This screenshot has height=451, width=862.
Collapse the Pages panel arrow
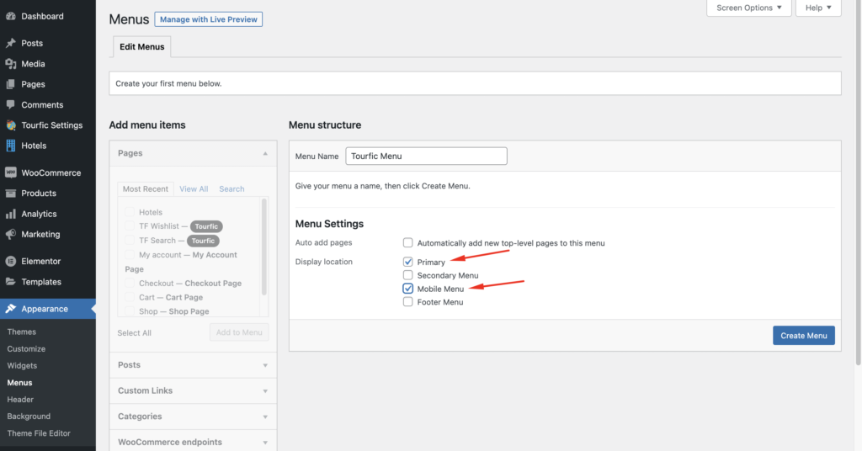[265, 153]
